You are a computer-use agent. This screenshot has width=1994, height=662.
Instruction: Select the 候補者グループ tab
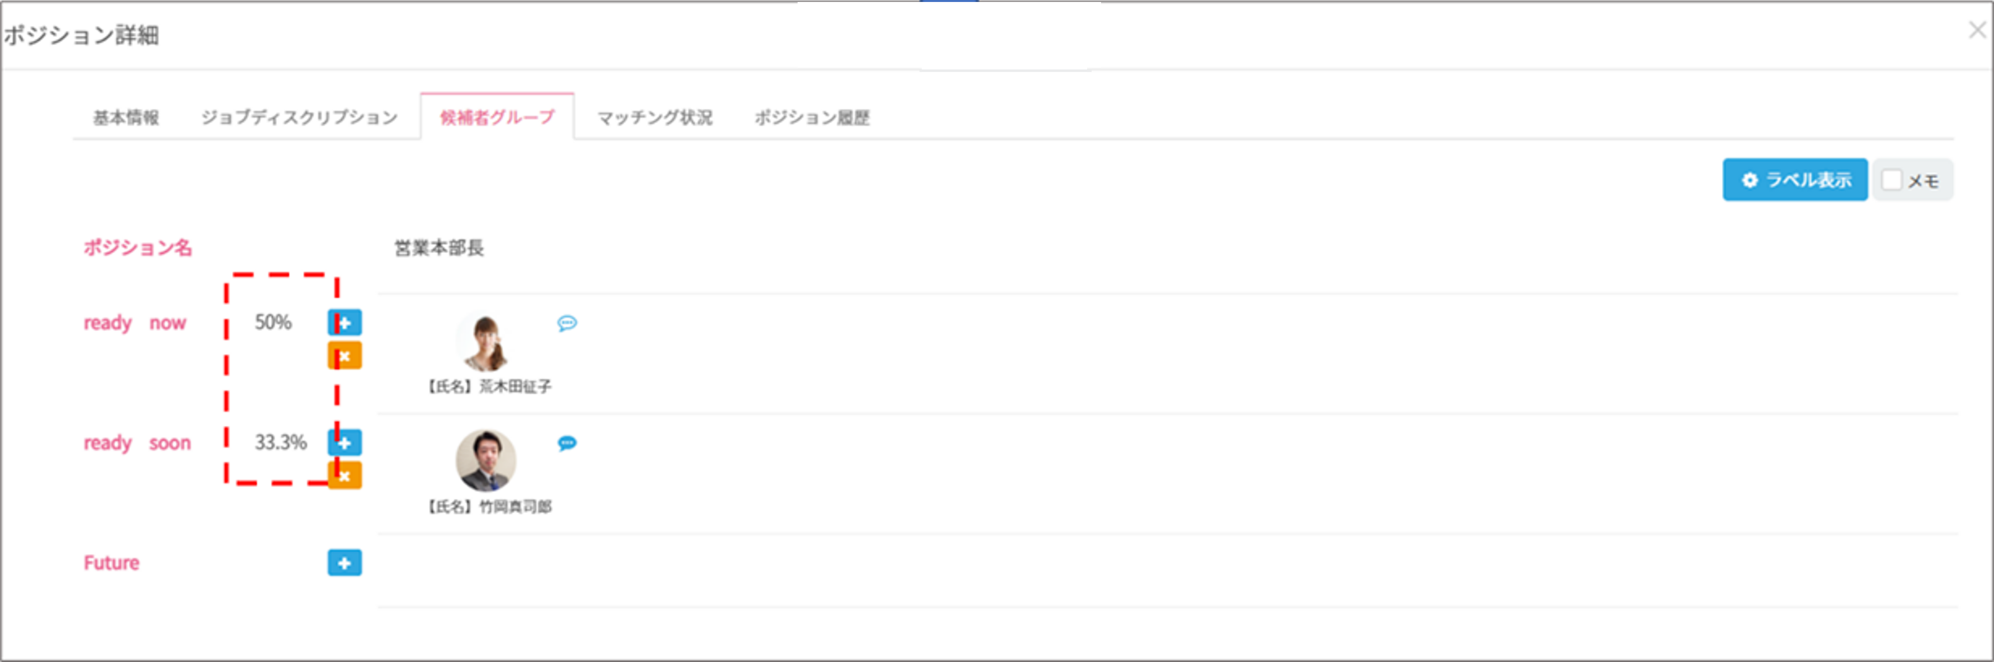(x=497, y=118)
